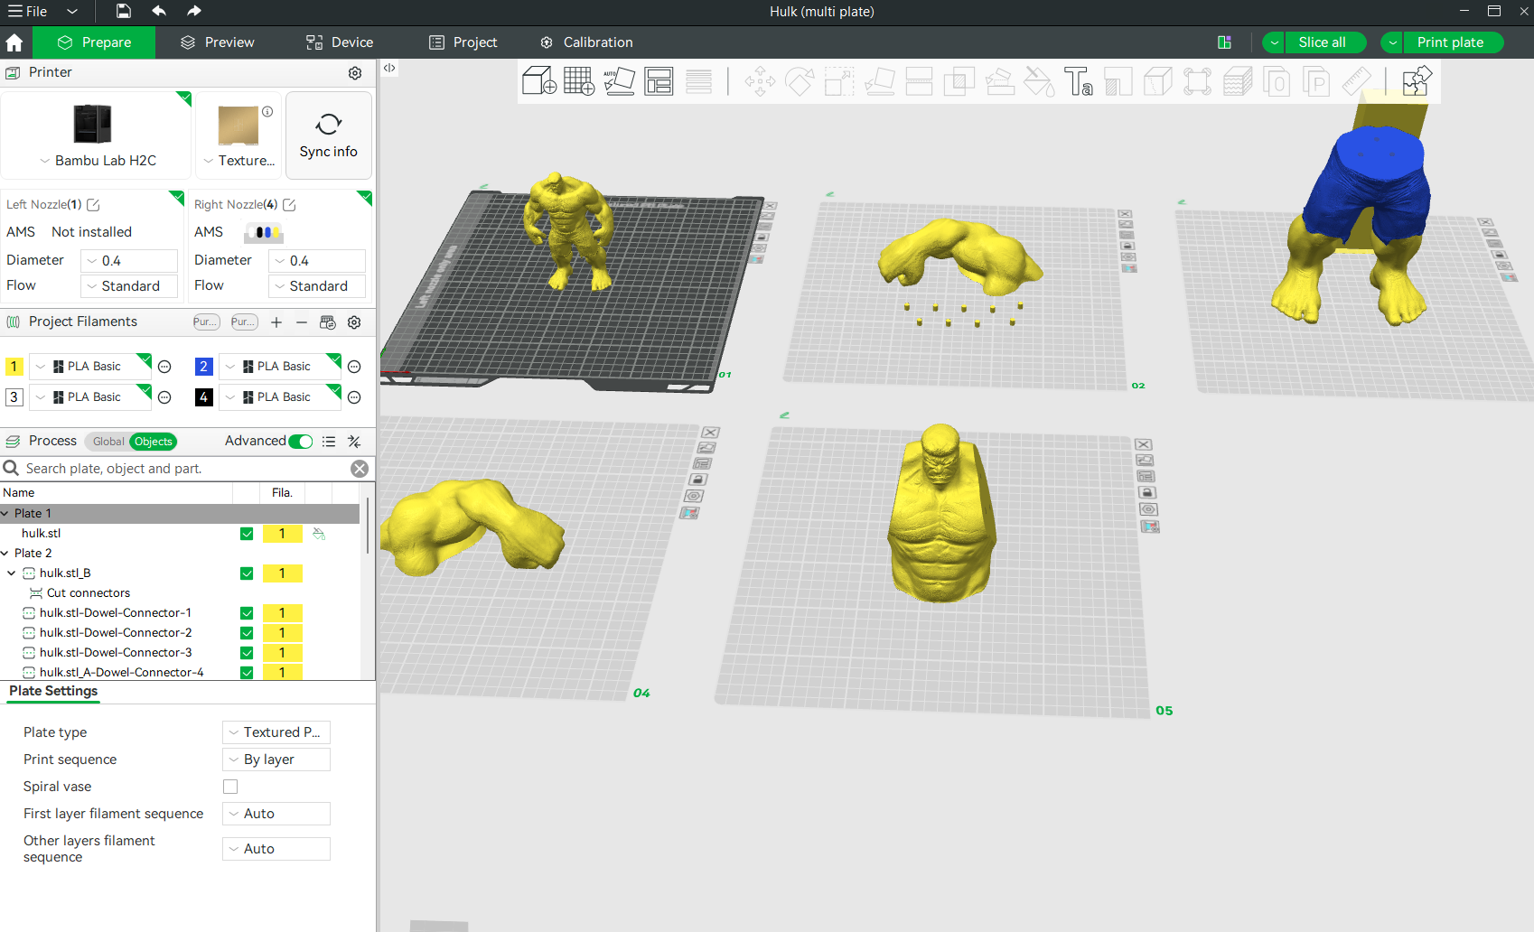The height and width of the screenshot is (932, 1534).
Task: Switch process scope to Global
Action: 108,442
